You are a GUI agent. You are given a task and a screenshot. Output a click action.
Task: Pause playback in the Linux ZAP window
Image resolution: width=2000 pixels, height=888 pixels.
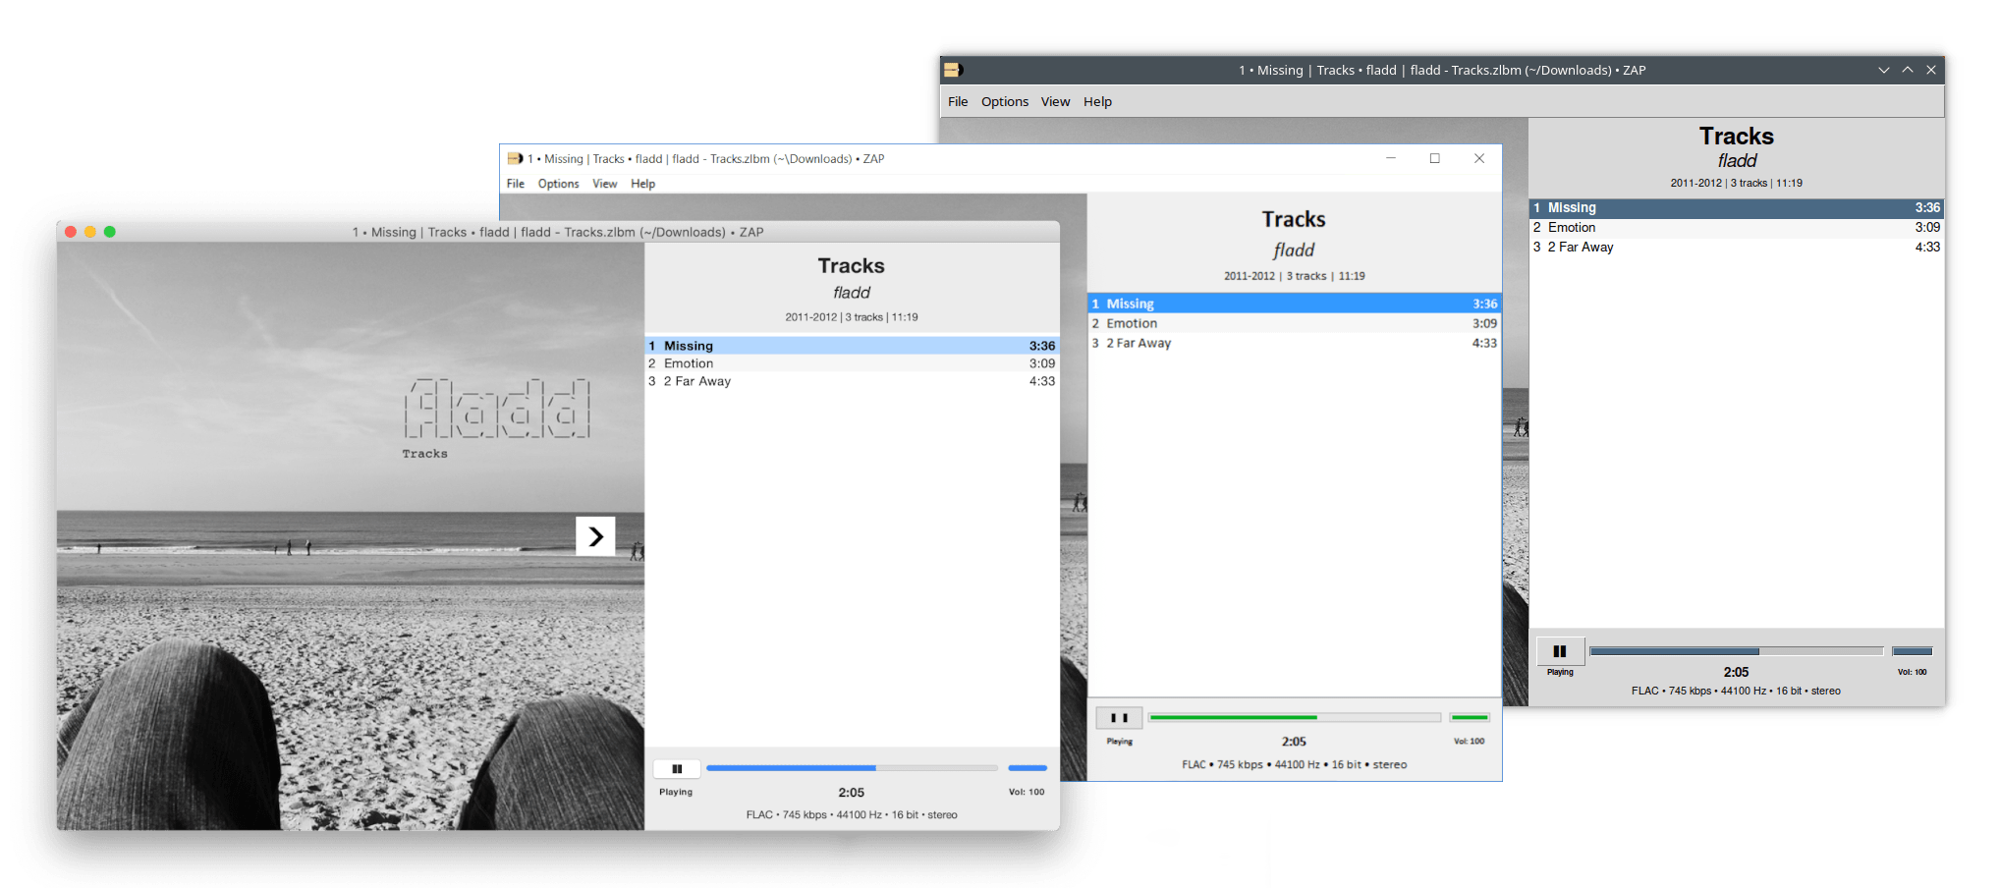pyautogui.click(x=1560, y=651)
